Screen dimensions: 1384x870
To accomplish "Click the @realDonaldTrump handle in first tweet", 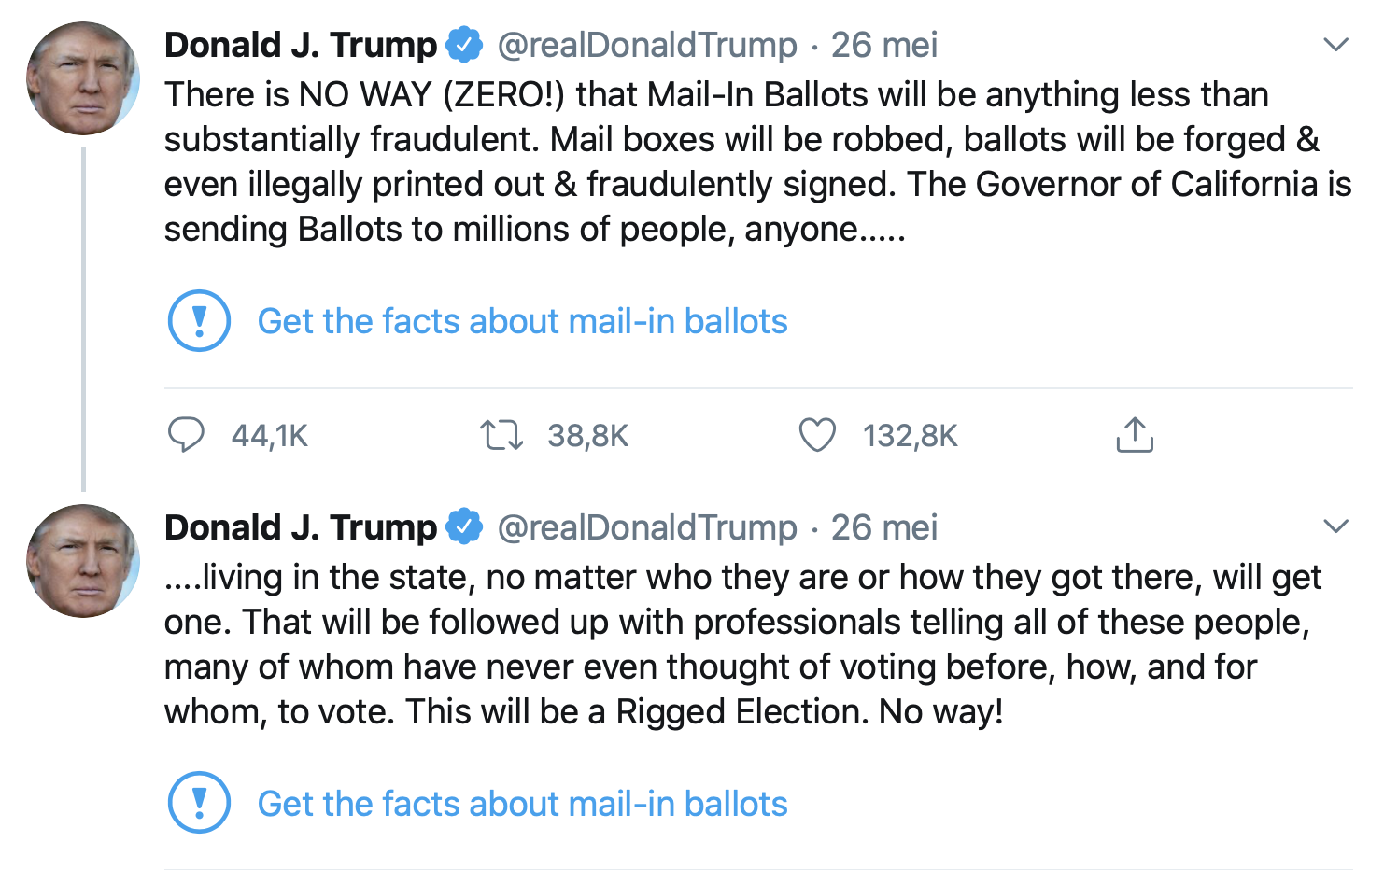I will point(647,45).
